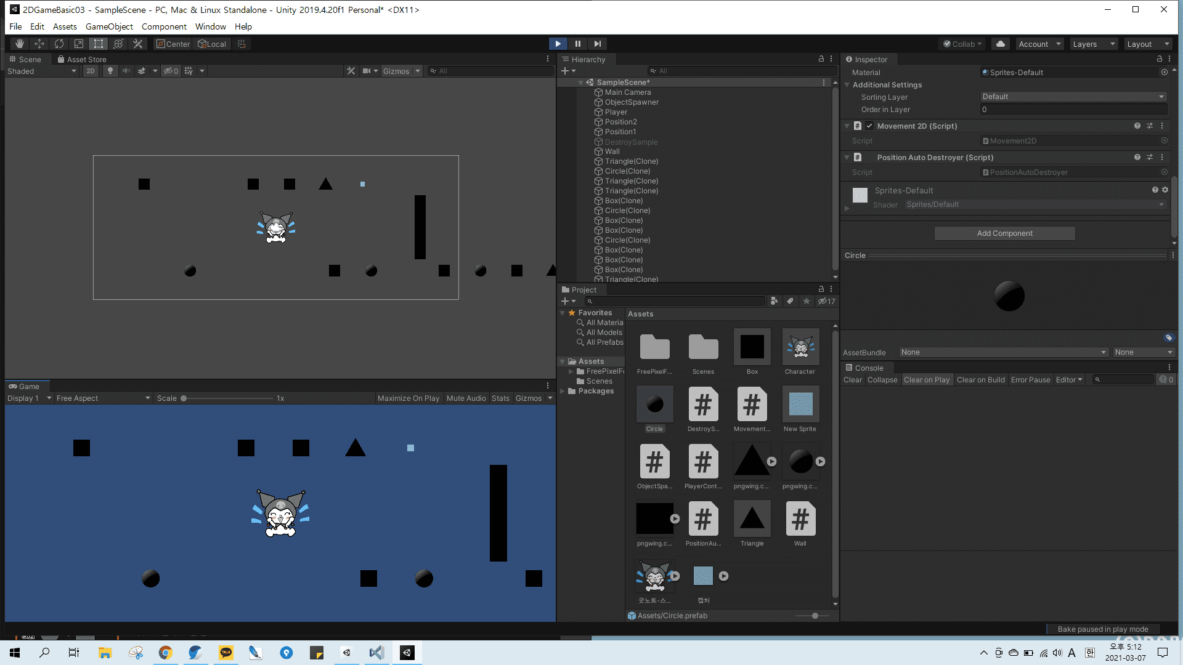Screen dimensions: 1183x665
Task: Toggle Clear on Play in Console
Action: pyautogui.click(x=926, y=380)
